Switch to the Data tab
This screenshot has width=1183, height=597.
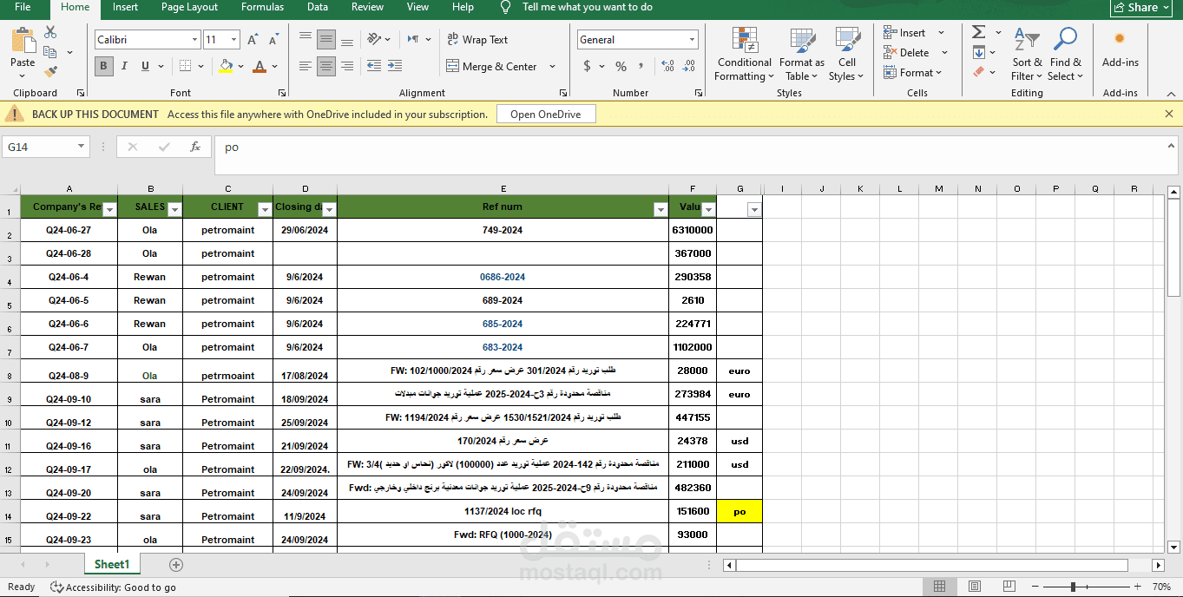(x=318, y=7)
